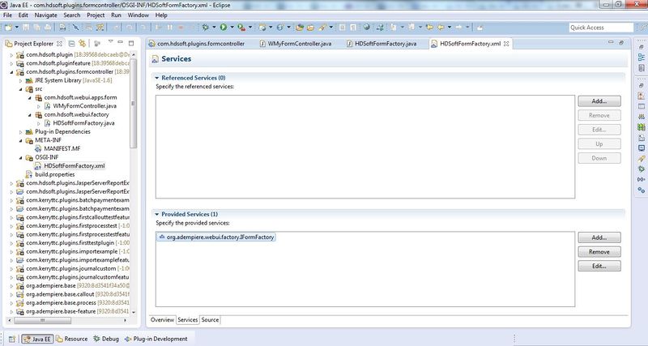Viewport: 648px width, 346px height.
Task: Click Add button for Referenced Services
Action: [x=599, y=101]
